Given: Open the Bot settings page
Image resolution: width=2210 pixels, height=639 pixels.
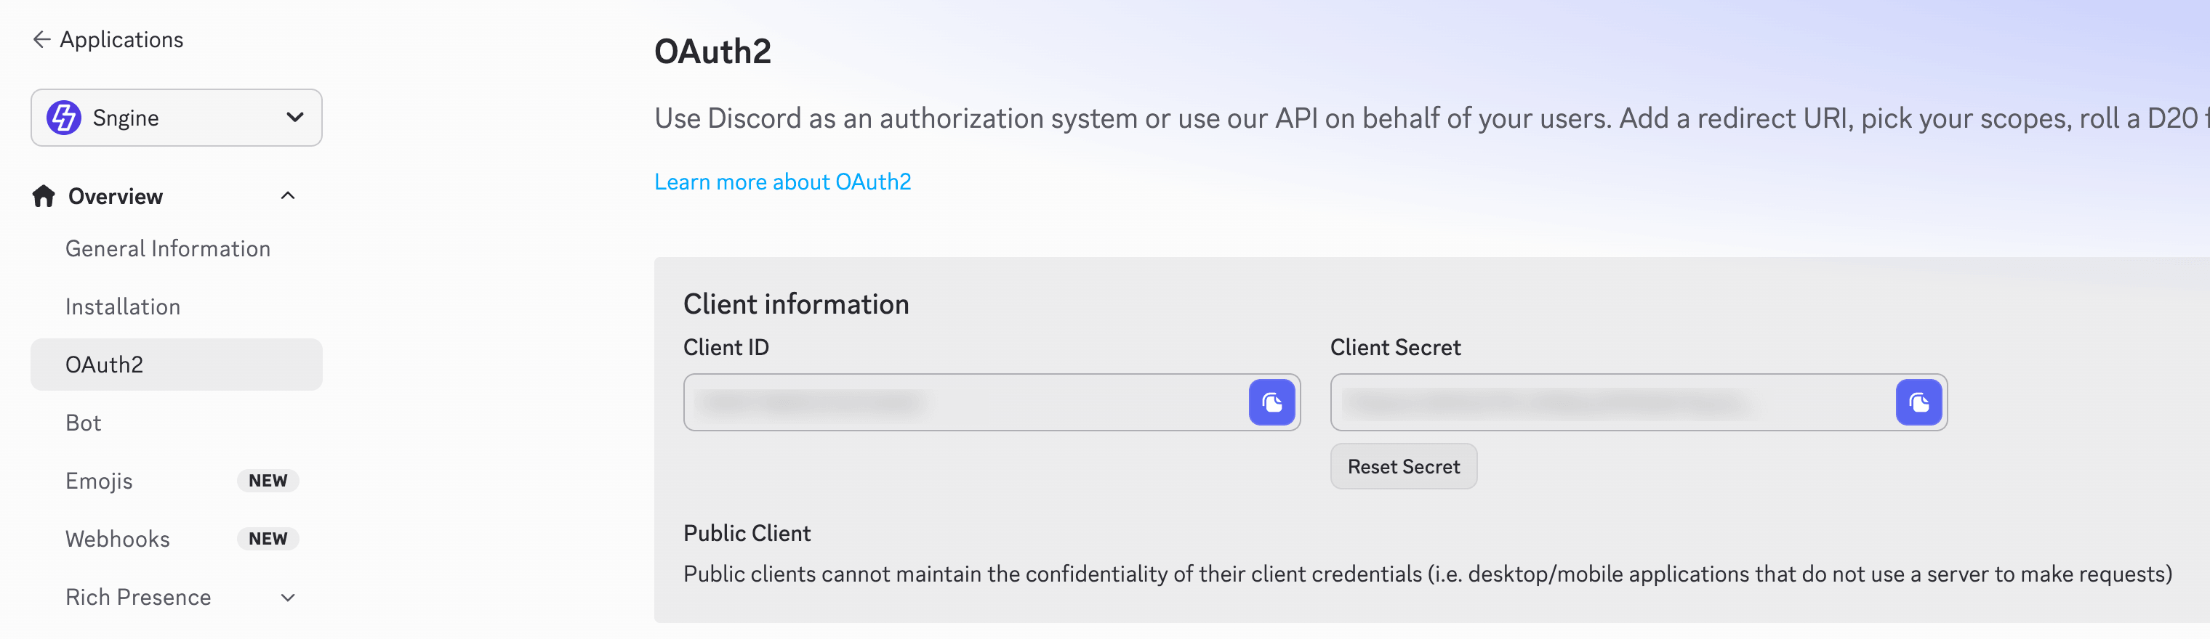Looking at the screenshot, I should point(83,423).
